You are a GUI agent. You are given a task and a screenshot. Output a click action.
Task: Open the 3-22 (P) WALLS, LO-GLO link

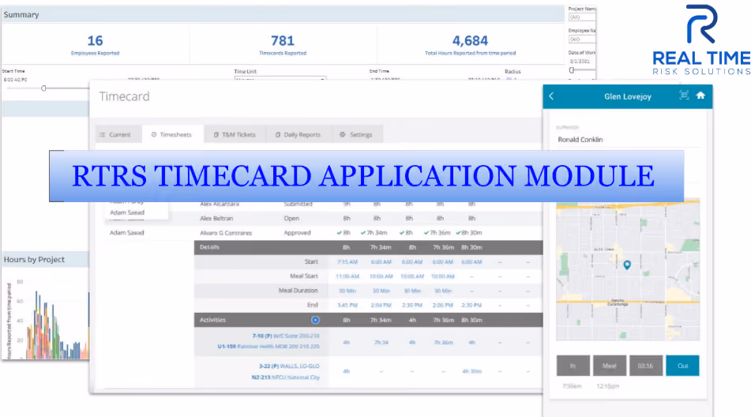coord(289,366)
